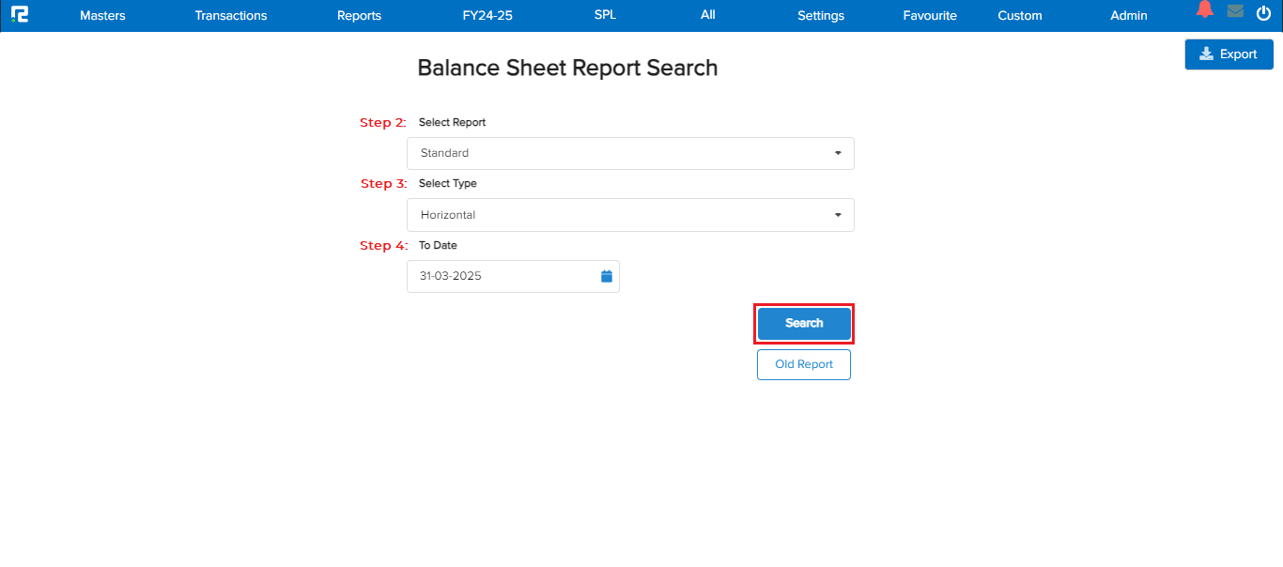Open the Select Type dropdown showing Horizontal
Viewport: 1283px width, 567px height.
click(x=629, y=215)
